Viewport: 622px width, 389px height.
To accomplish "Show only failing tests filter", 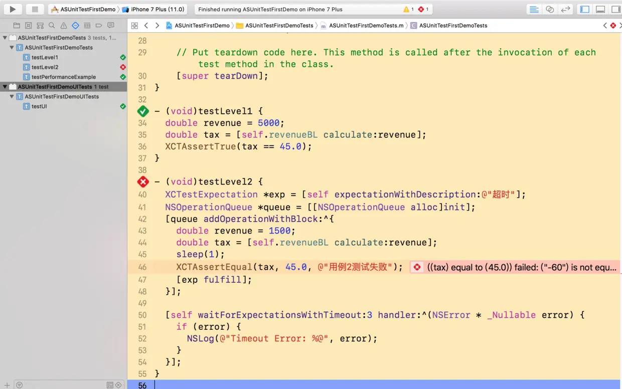I will [118, 385].
